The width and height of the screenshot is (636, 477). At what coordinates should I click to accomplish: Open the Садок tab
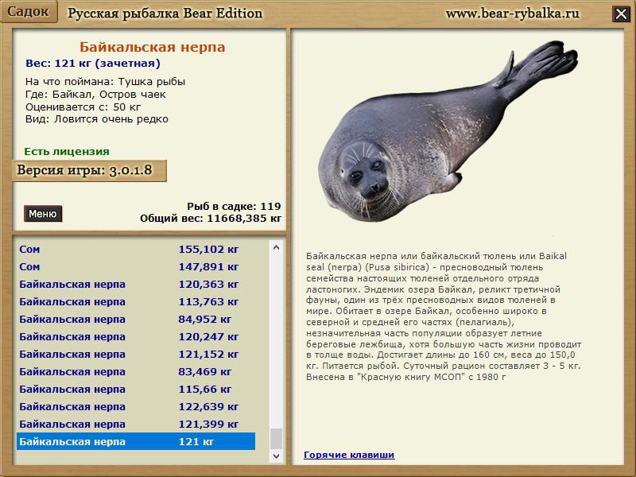pos(29,12)
